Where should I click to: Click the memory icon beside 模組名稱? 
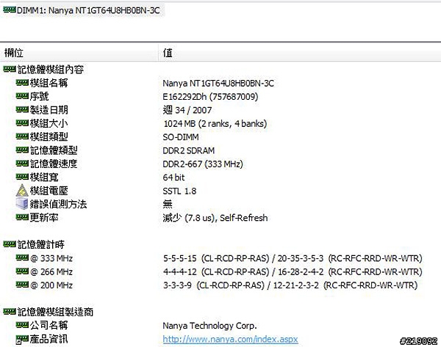click(22, 83)
